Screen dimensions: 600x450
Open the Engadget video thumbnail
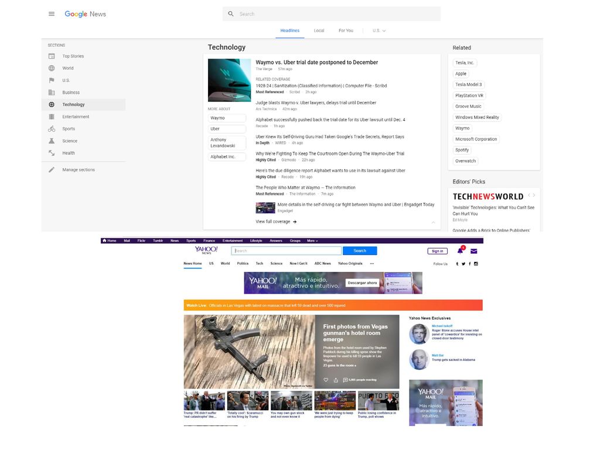265,208
